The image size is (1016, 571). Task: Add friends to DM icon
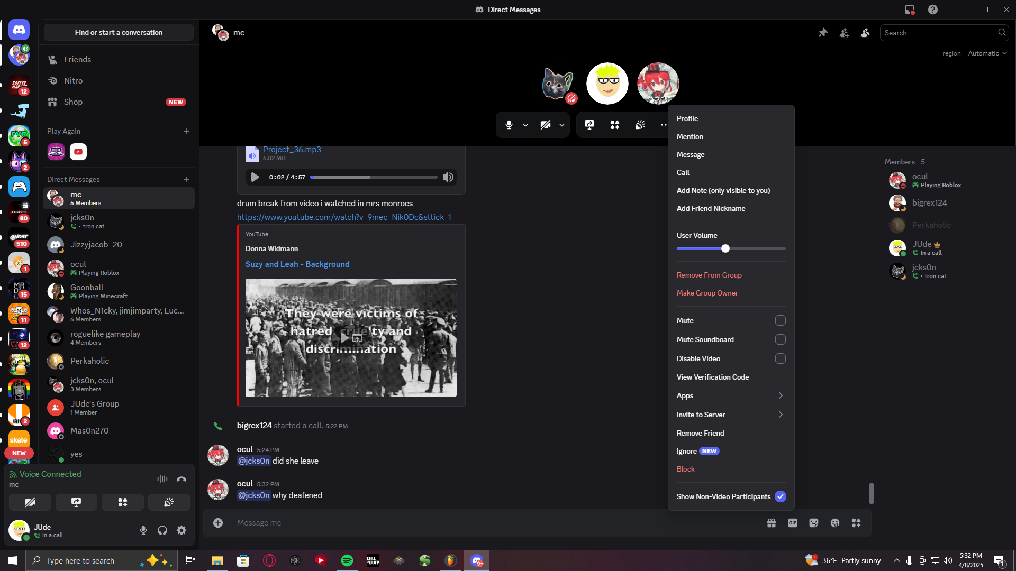point(844,33)
